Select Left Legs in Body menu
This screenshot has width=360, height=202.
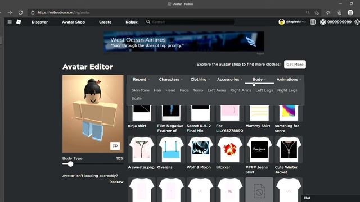(x=264, y=90)
